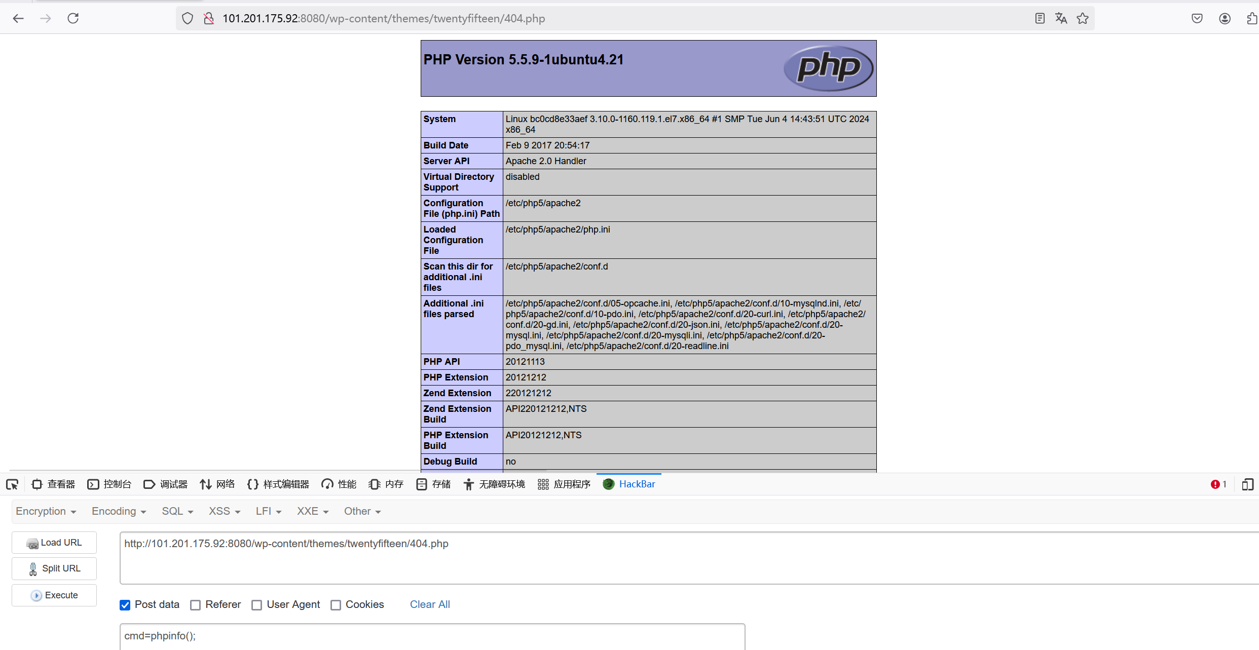This screenshot has height=650, width=1259.
Task: Click in the HackBar URL text area
Action: (x=689, y=558)
